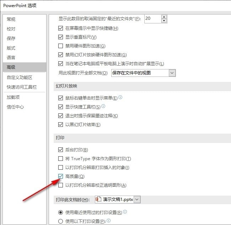Select 使用最近使用过的打印设置 radio button
The image size is (231, 225).
60,212
